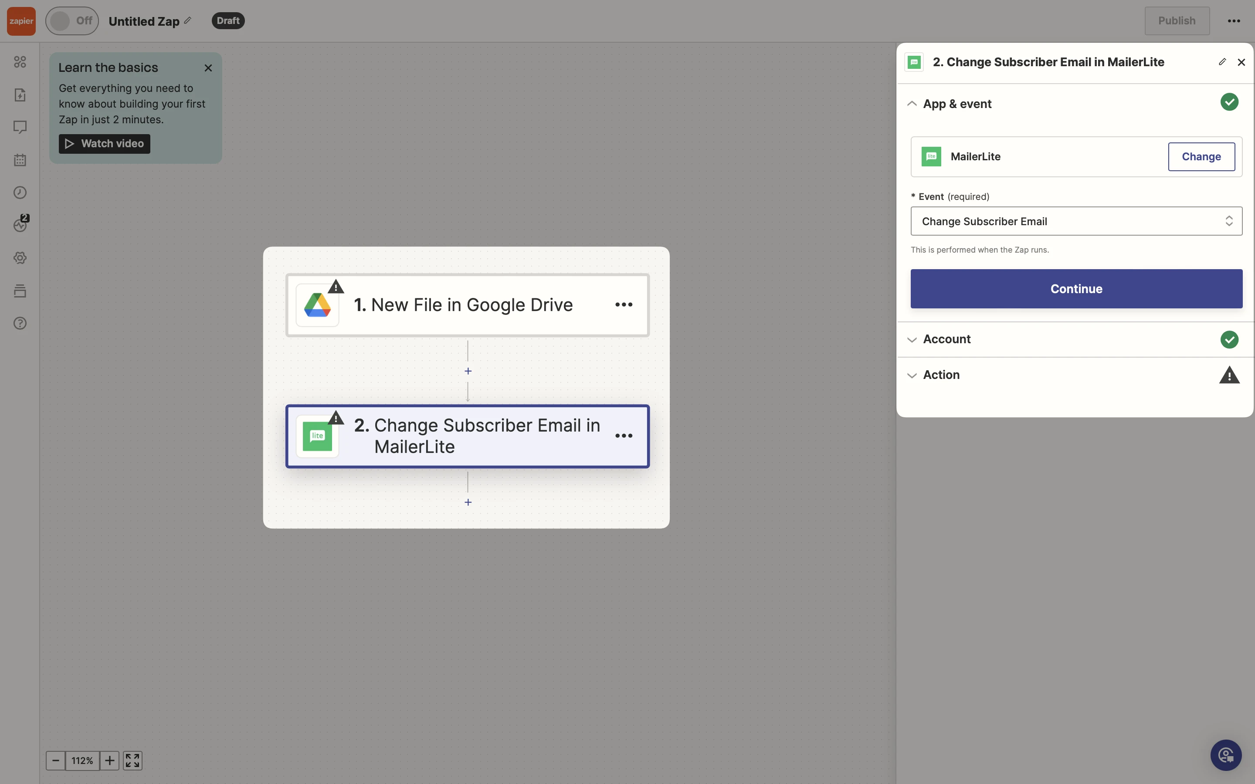
Task: Click the rename pencil in the step panel header
Action: click(1222, 62)
